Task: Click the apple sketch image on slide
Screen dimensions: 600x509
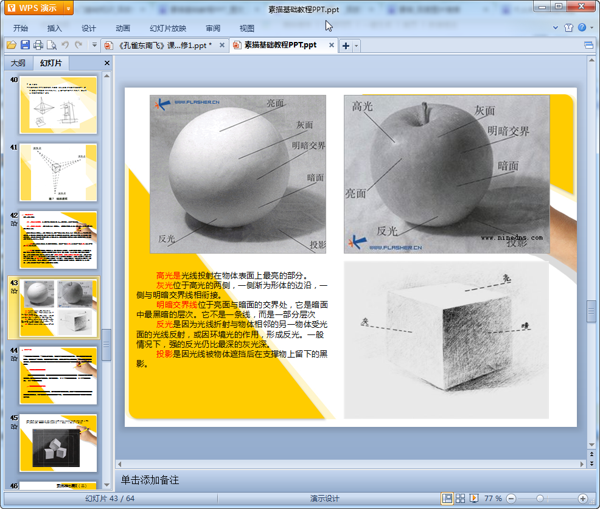Action: (447, 174)
